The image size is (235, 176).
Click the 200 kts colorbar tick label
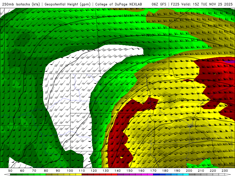click(189, 171)
